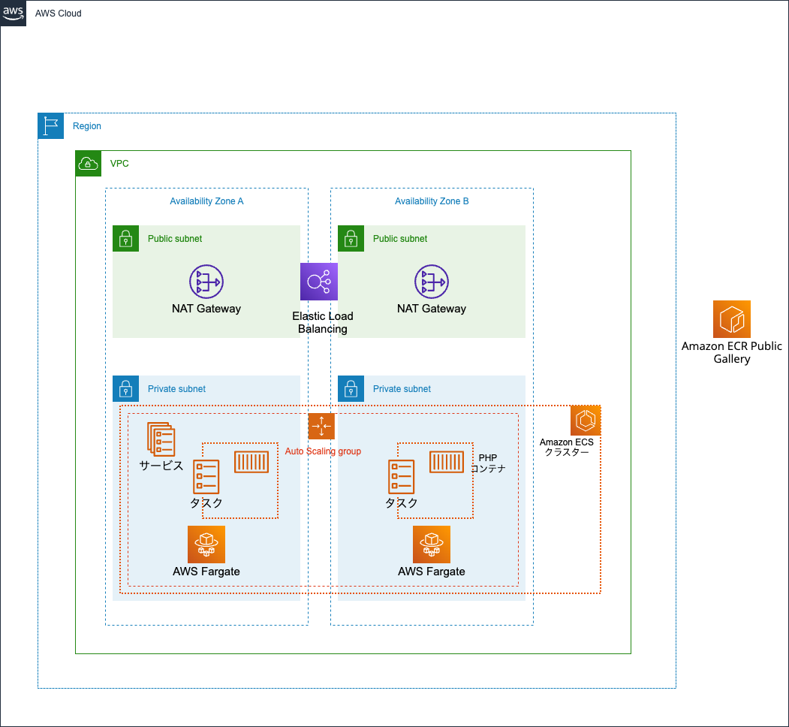Select the Amazon ECS クラスター label

(x=567, y=447)
